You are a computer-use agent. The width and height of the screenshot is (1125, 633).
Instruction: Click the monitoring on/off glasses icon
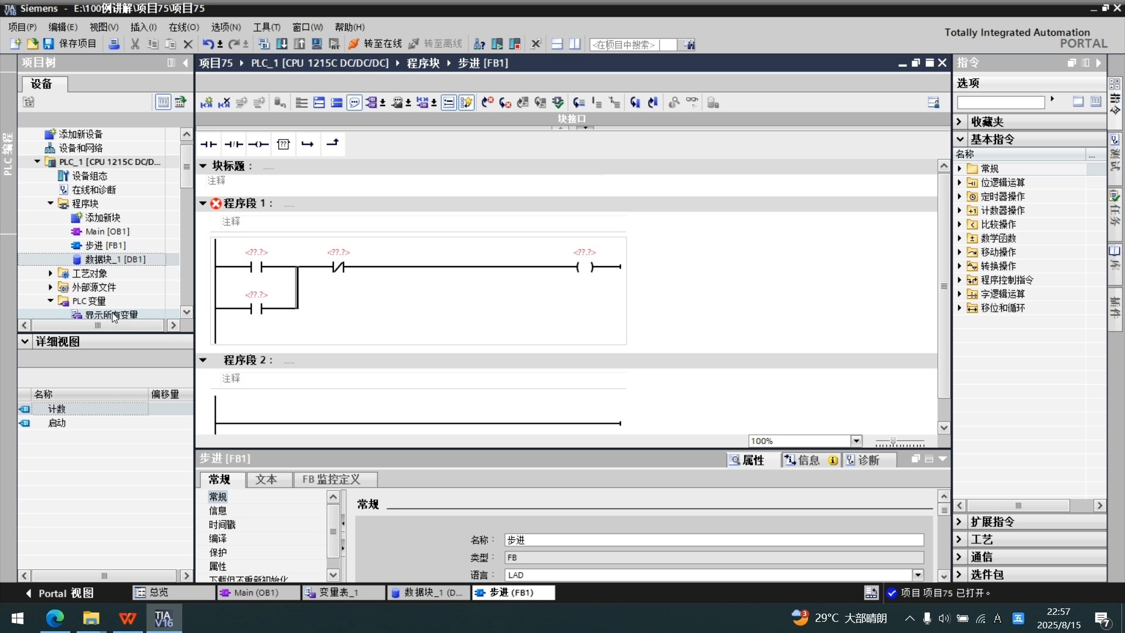point(692,103)
